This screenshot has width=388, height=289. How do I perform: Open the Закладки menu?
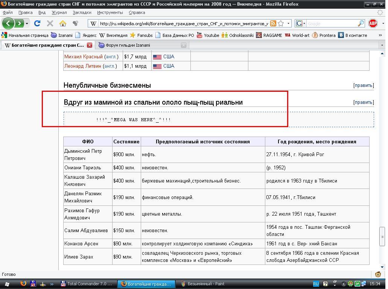pos(82,12)
